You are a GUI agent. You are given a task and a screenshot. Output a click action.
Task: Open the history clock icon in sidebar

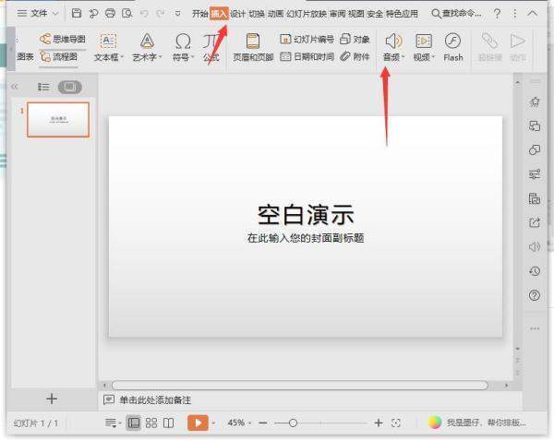click(x=534, y=271)
